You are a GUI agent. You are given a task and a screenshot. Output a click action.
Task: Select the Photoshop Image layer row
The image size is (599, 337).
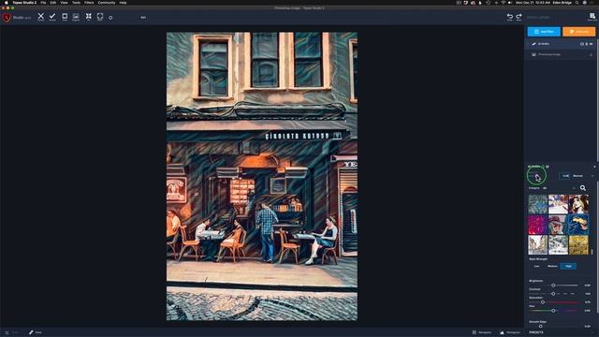pos(561,54)
